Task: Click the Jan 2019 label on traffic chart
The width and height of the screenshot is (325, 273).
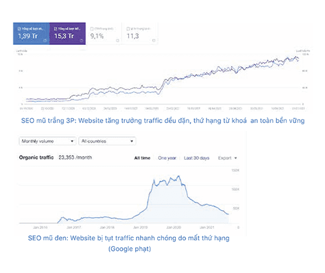Action: [x=140, y=228]
